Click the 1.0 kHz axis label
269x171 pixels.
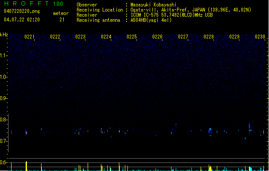3,77
